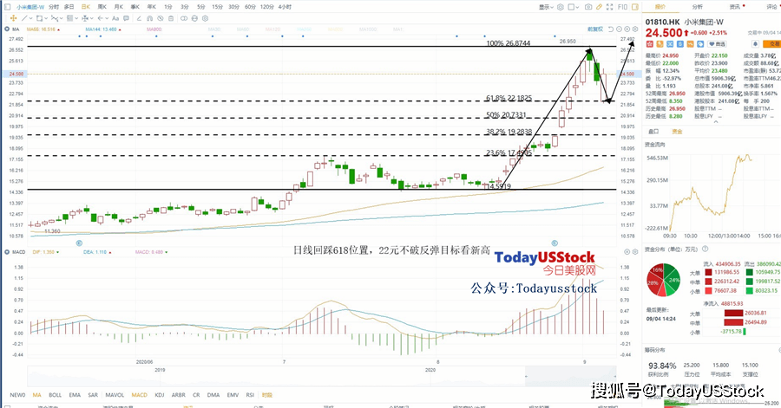Open 前复权 price adjustment selector
The image size is (781, 408).
tap(595, 29)
